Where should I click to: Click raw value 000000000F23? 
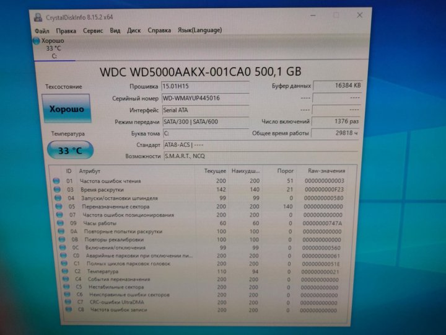pos(324,189)
